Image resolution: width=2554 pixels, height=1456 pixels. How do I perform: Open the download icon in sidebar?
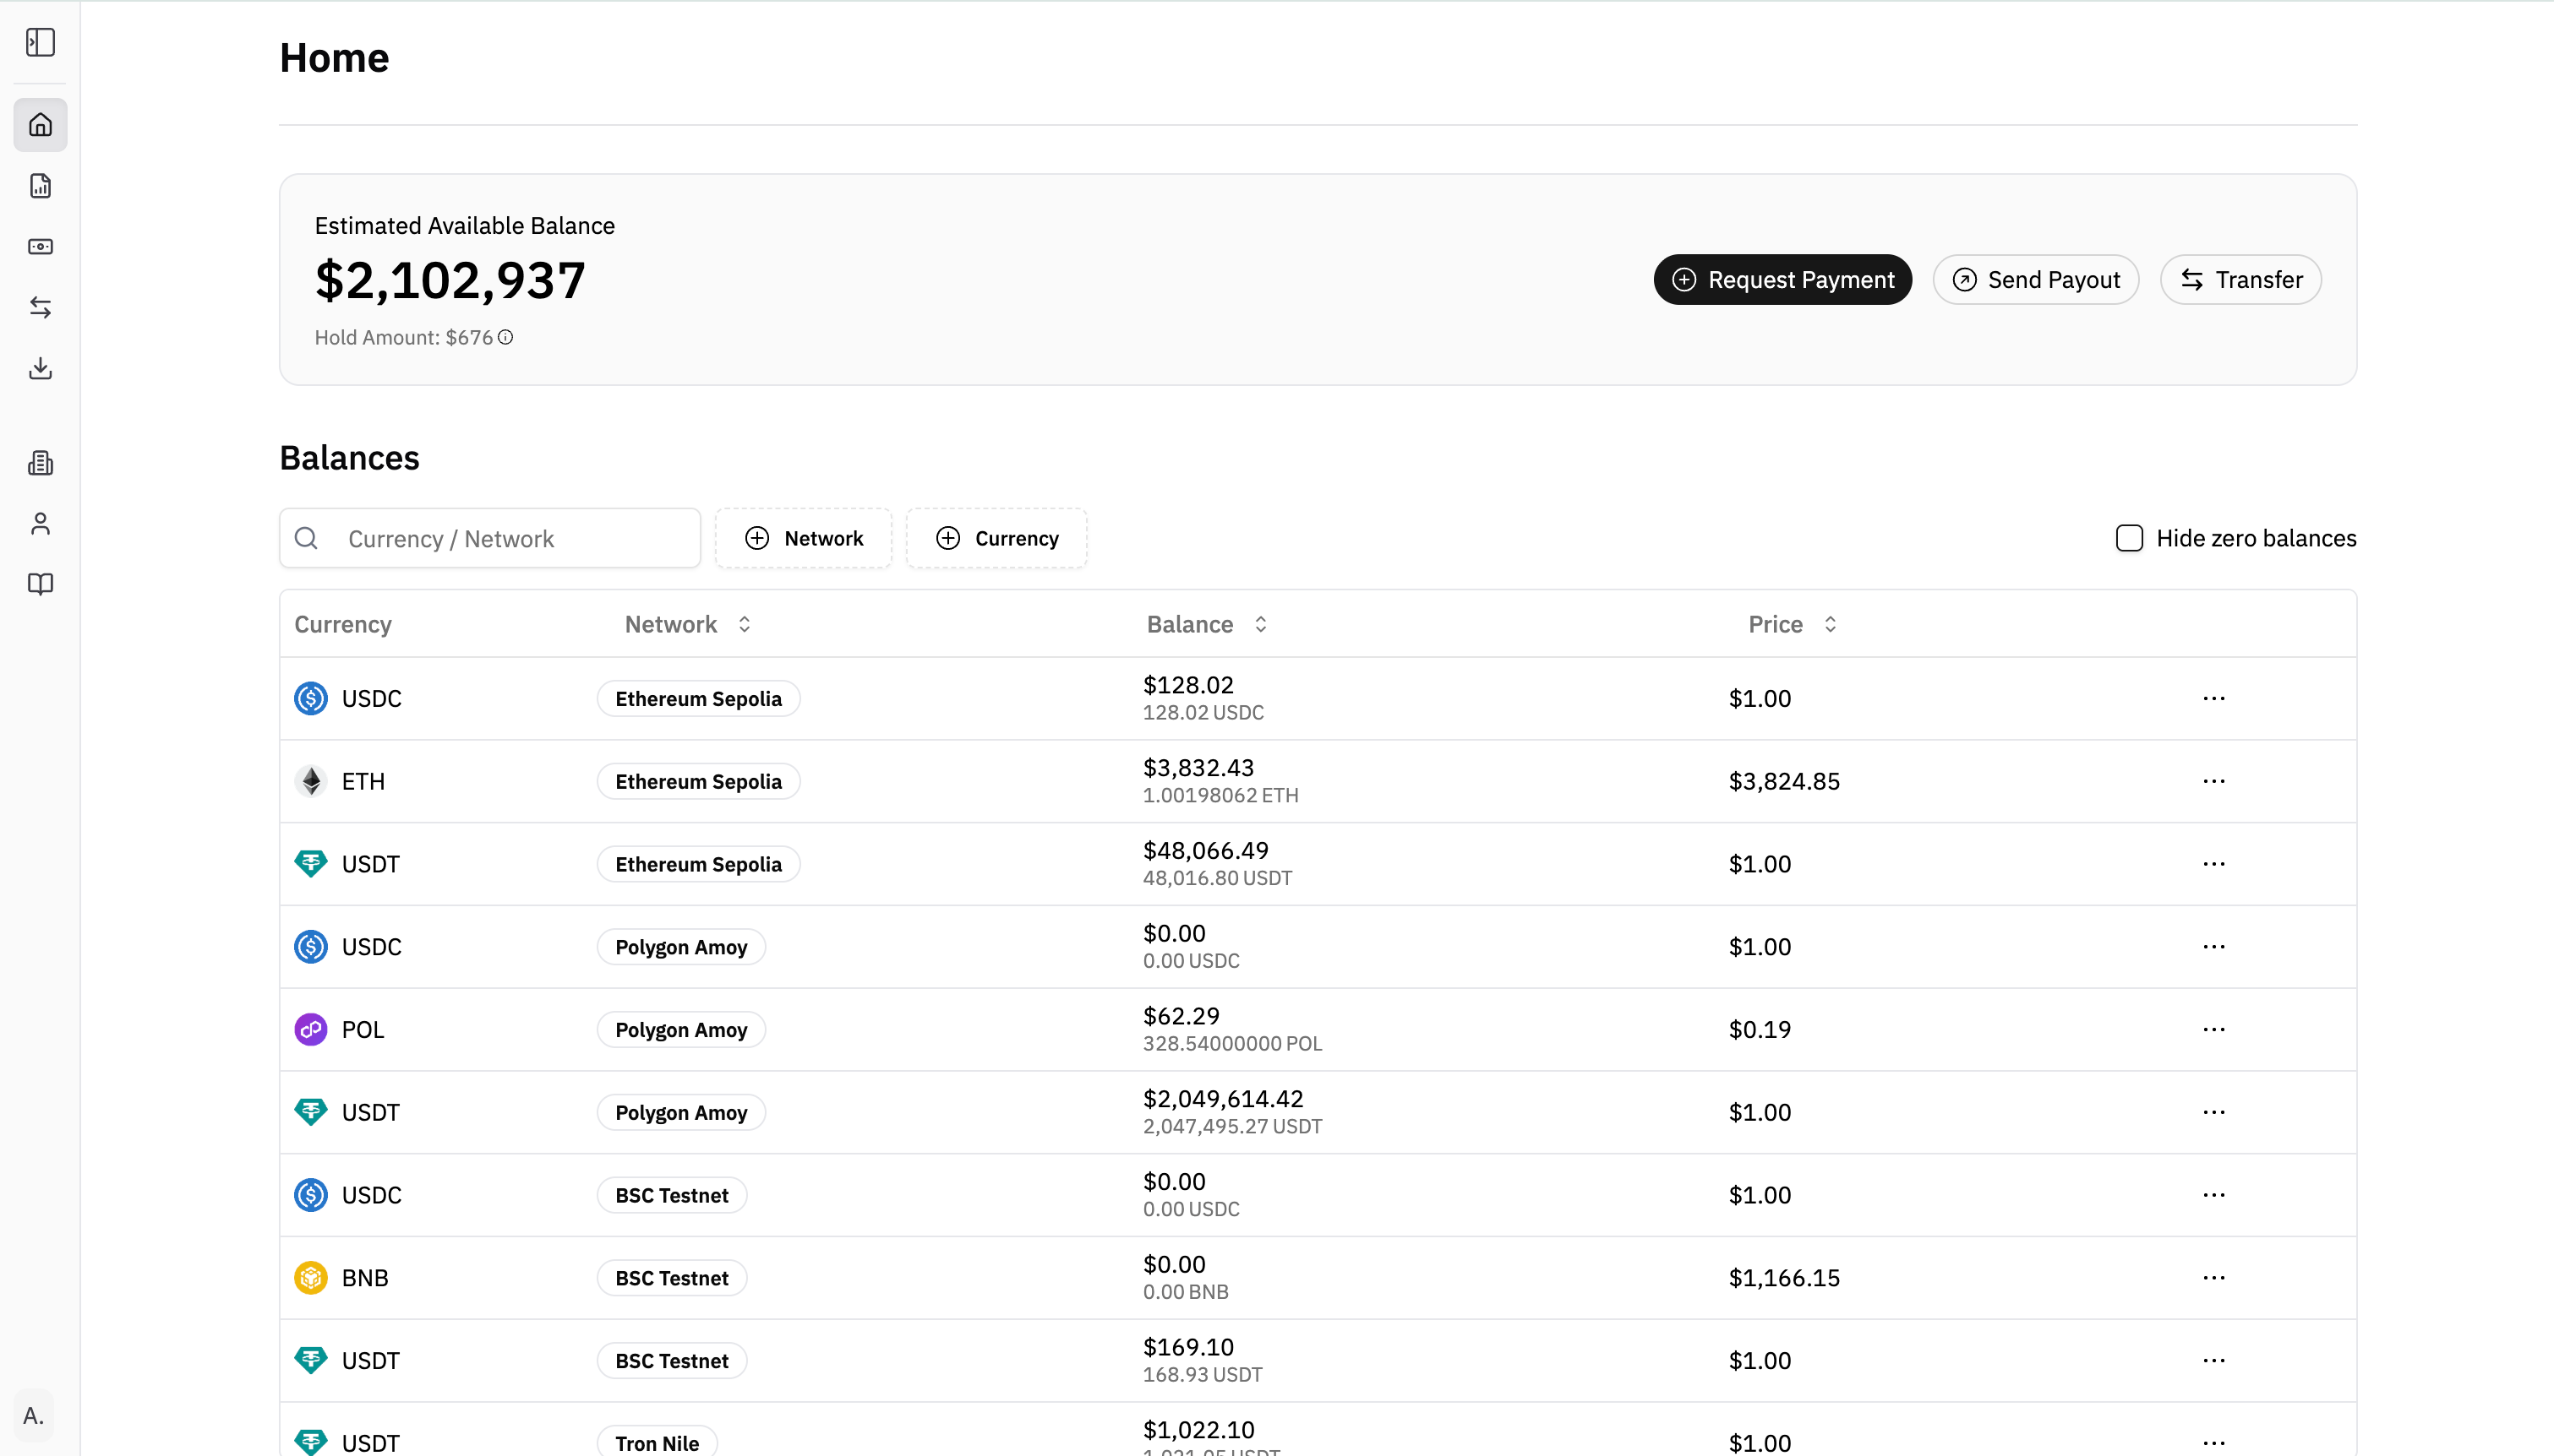pos(40,368)
